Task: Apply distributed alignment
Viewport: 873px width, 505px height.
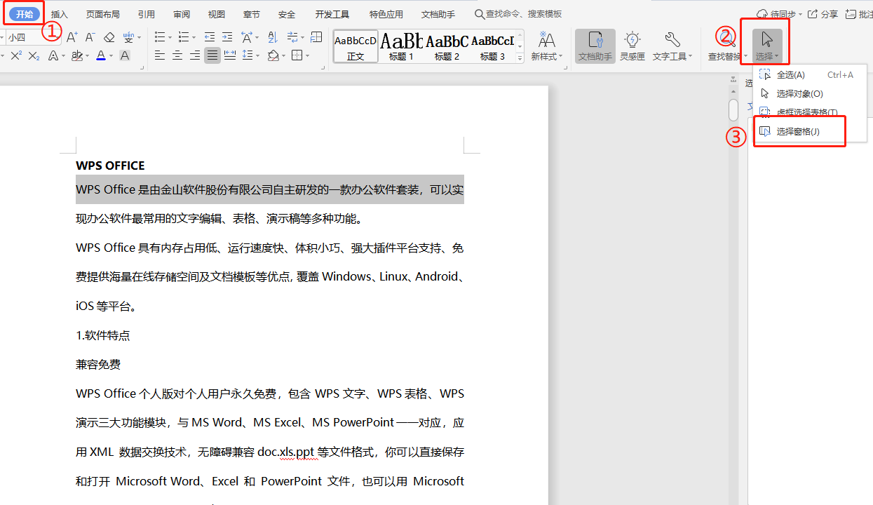Action: point(229,55)
